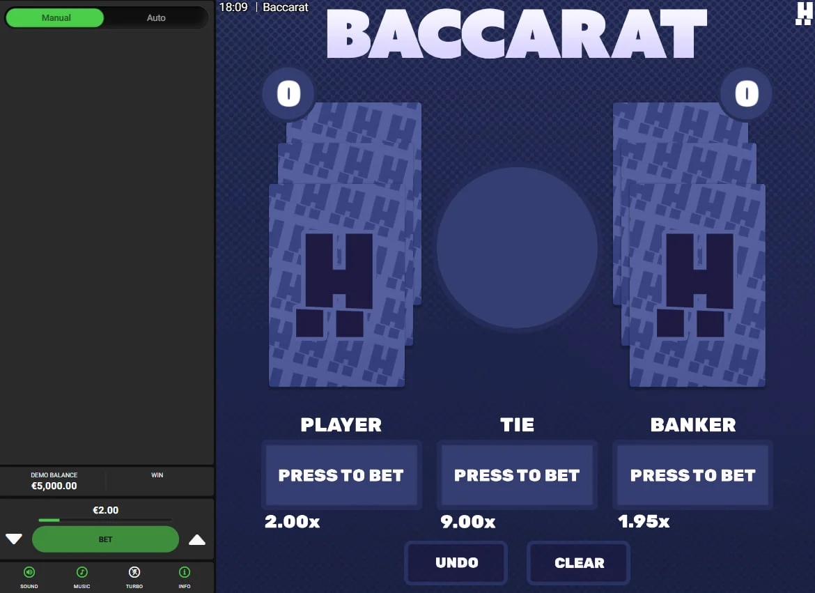
Task: Click the 18:09 clock text
Action: pos(233,7)
